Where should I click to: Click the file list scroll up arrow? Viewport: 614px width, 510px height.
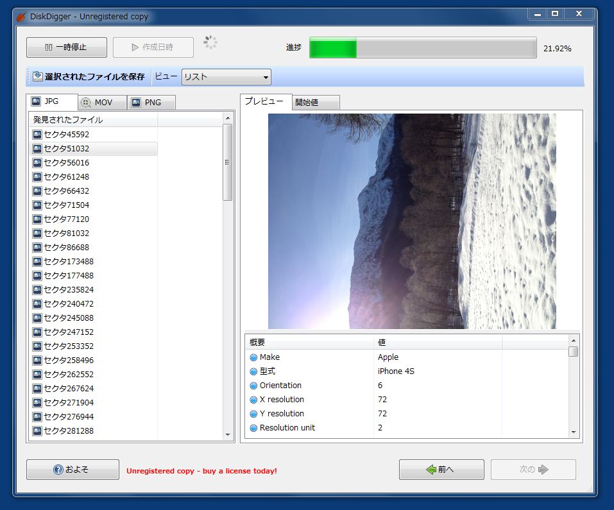(x=228, y=118)
